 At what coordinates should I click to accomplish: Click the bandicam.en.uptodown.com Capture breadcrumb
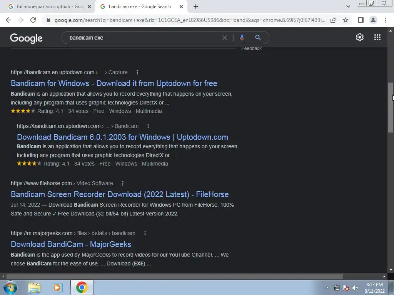(69, 72)
